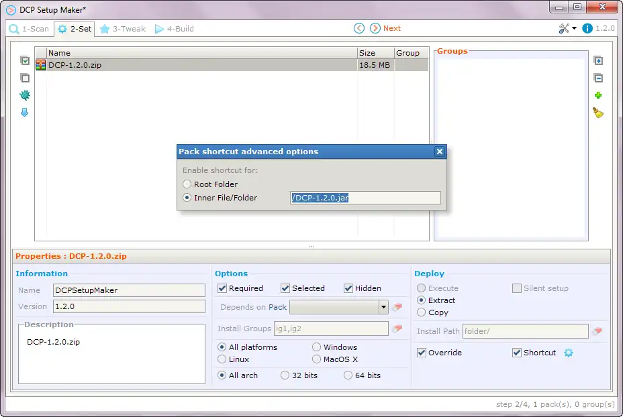Click the Name field DCPSetupMaker
Image resolution: width=623 pixels, height=417 pixels.
[x=129, y=290]
